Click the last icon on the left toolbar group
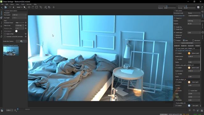 coord(54,7)
